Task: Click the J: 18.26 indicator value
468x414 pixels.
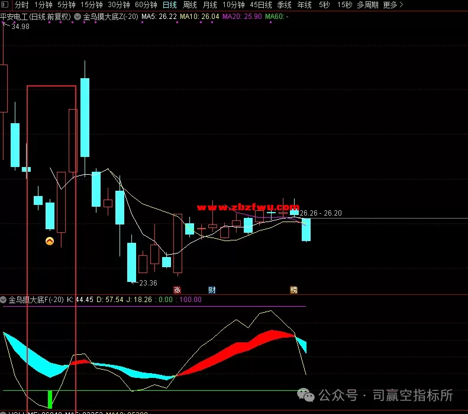Action: pos(139,300)
